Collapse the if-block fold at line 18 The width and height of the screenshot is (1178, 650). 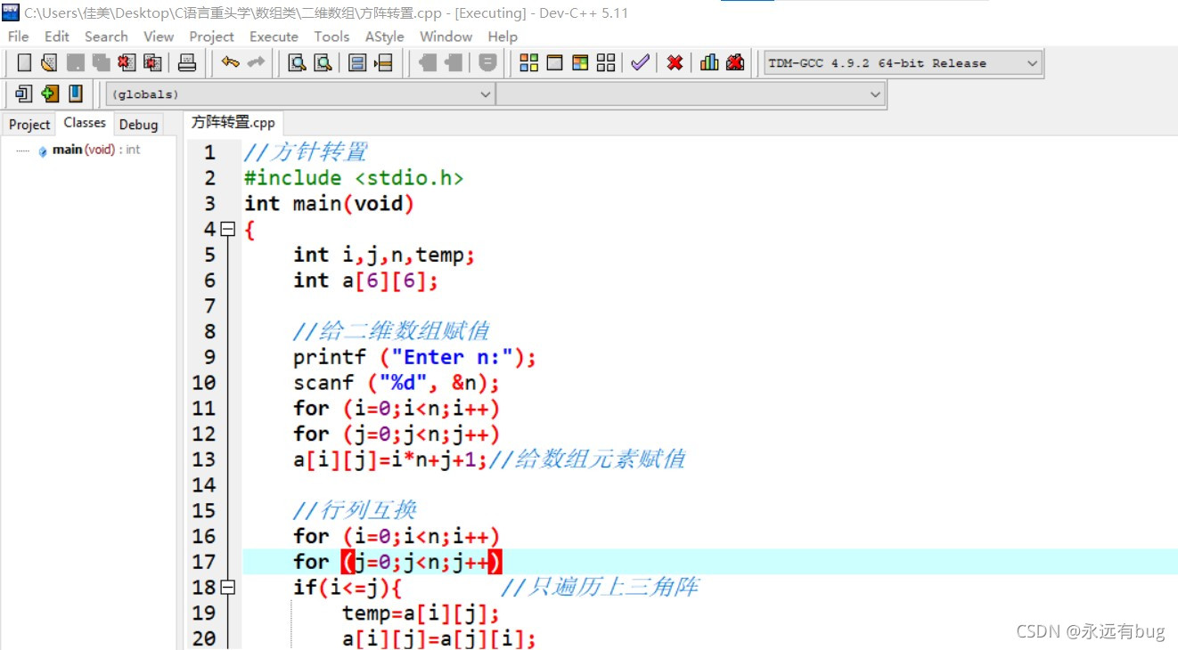(x=228, y=588)
